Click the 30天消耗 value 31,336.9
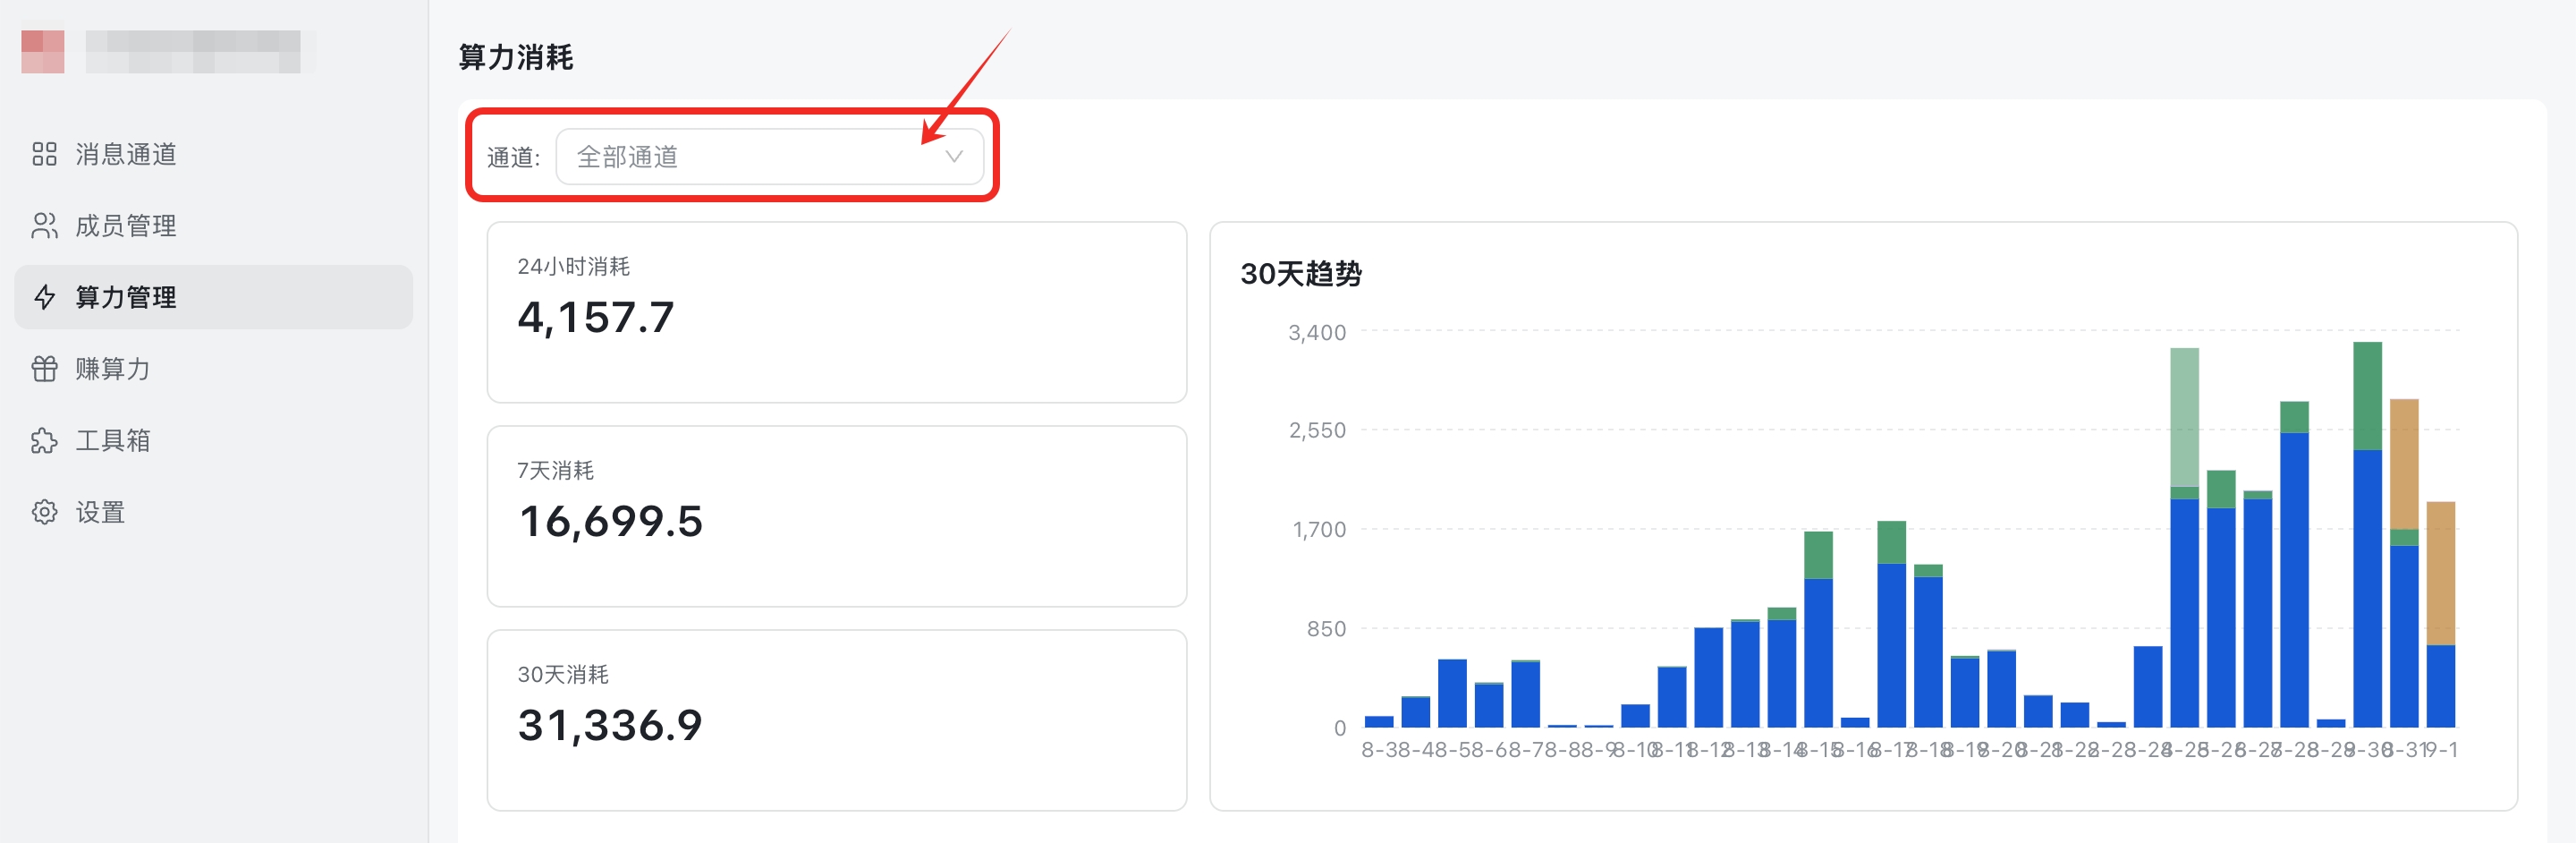Viewport: 2576px width, 843px height. click(x=611, y=725)
